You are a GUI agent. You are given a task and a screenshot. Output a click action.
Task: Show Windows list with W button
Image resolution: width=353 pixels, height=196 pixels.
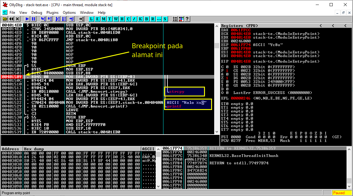[x=116, y=19]
